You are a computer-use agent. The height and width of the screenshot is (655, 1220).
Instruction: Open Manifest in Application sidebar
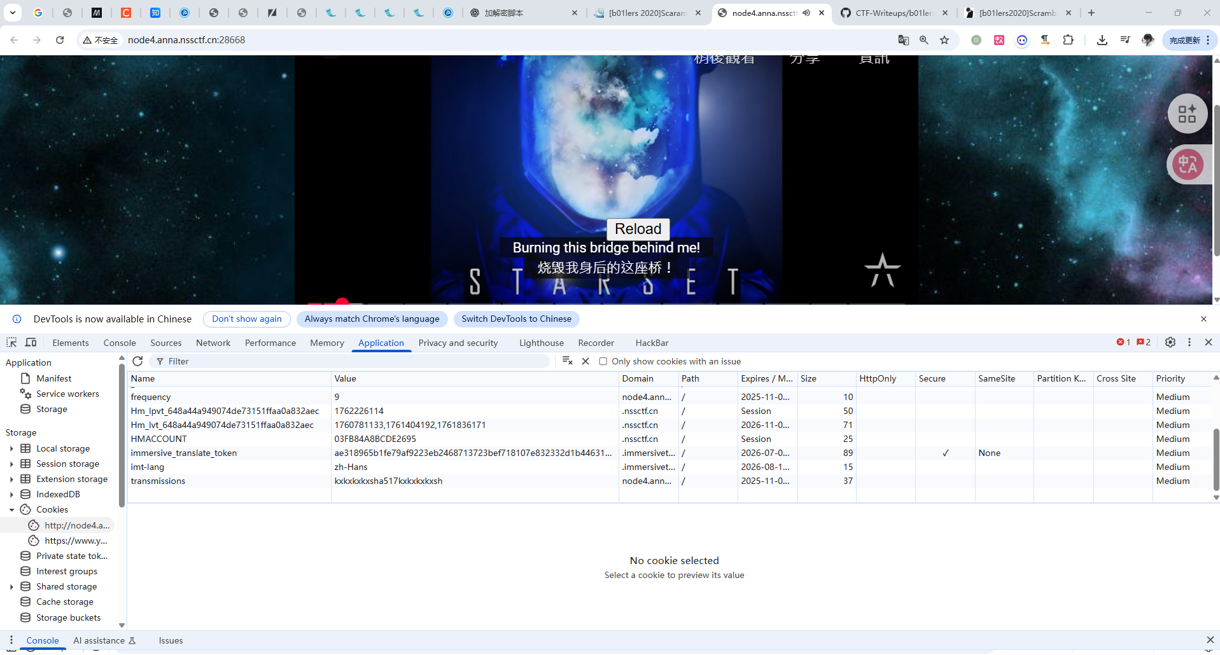[53, 378]
